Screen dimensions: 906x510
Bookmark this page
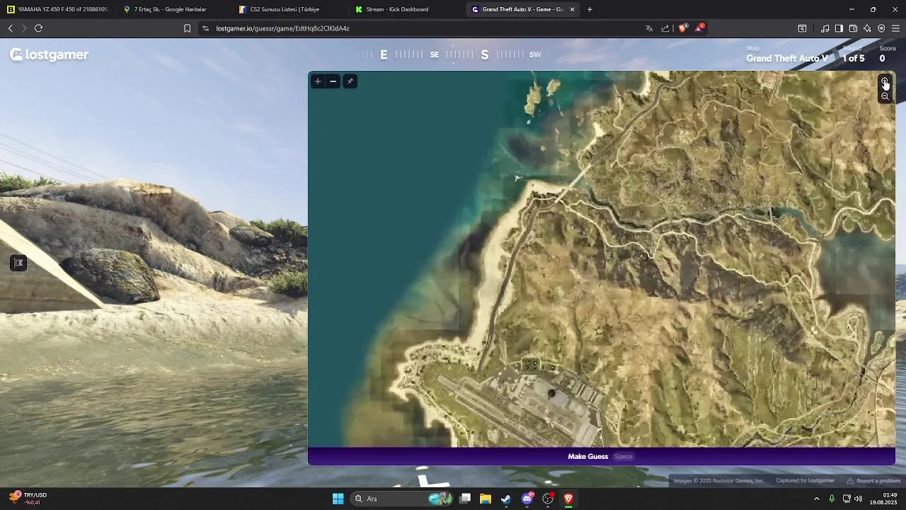coord(187,28)
